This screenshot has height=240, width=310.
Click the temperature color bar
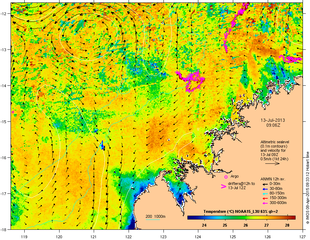(241, 218)
